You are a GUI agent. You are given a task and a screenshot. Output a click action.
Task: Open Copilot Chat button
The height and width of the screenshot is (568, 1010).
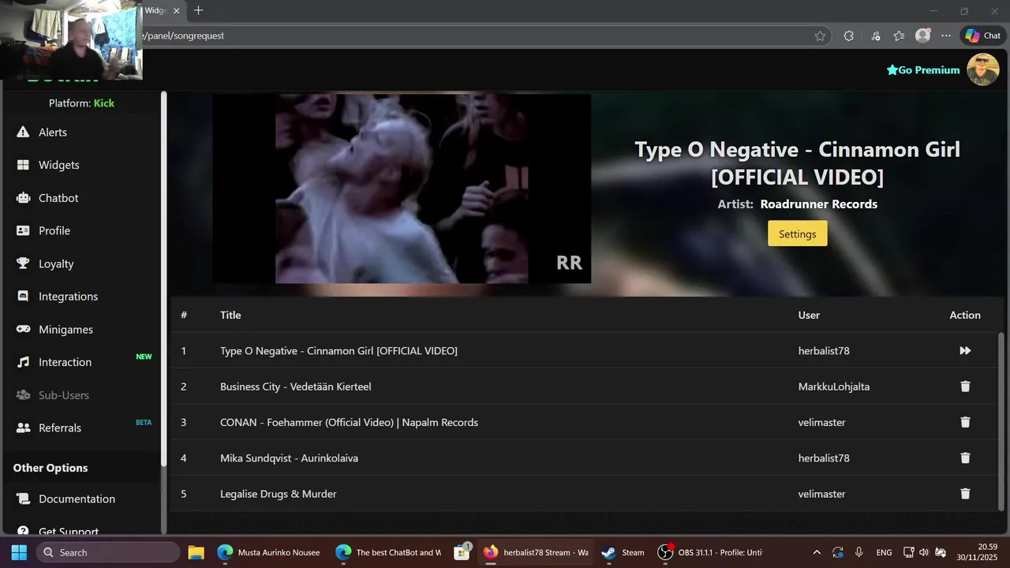(982, 35)
